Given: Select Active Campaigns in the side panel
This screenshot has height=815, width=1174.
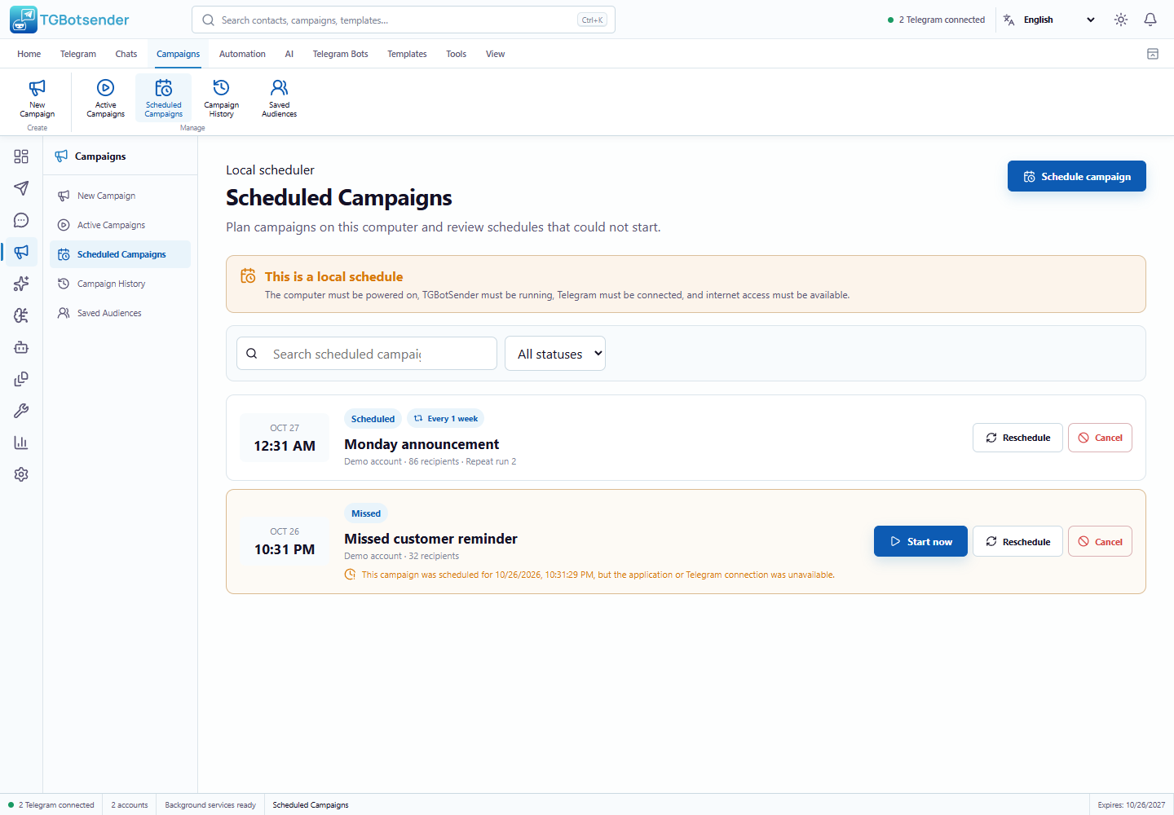Looking at the screenshot, I should 121,225.
